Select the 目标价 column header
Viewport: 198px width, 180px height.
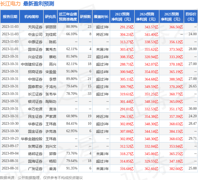point(191,16)
